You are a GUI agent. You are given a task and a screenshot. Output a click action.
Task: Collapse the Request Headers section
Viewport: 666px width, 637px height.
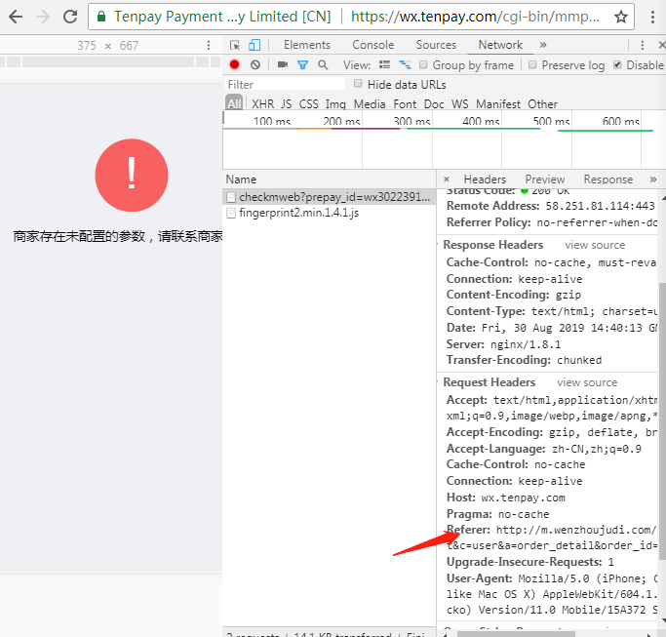click(489, 382)
